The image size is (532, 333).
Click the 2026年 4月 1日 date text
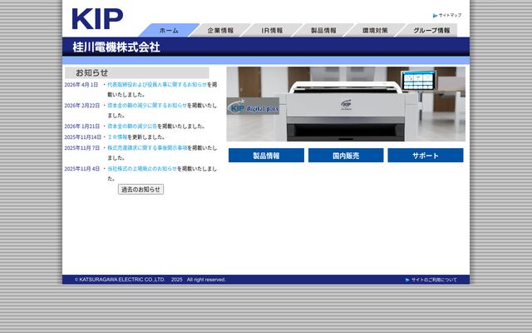[81, 85]
